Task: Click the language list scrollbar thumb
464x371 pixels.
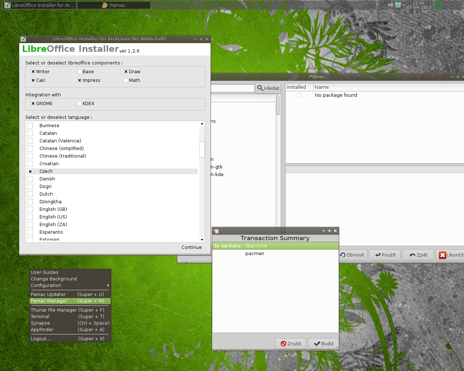Action: point(202,149)
